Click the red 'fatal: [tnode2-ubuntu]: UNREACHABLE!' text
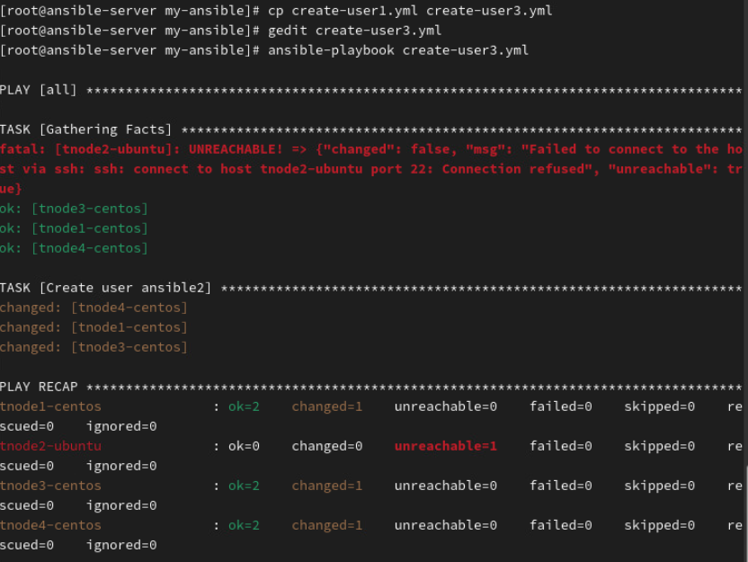This screenshot has width=748, height=562. point(141,149)
